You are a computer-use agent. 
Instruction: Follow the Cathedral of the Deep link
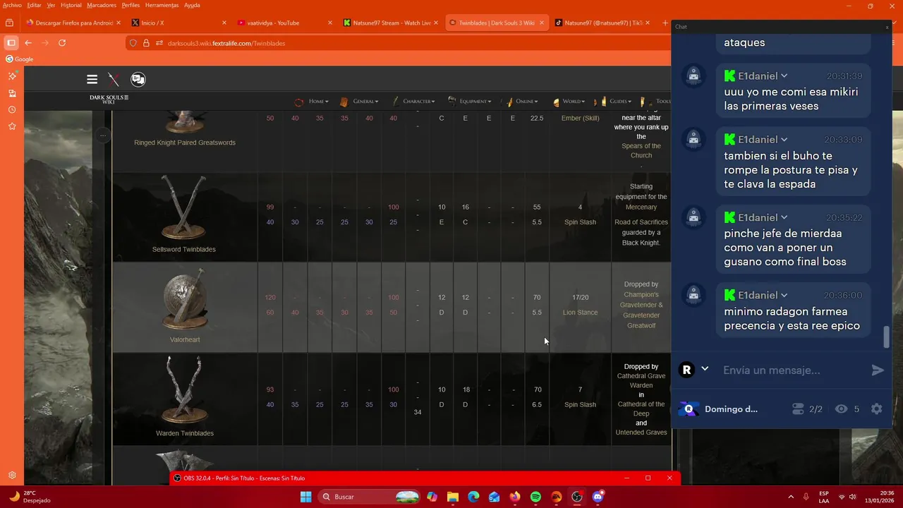[641, 409]
